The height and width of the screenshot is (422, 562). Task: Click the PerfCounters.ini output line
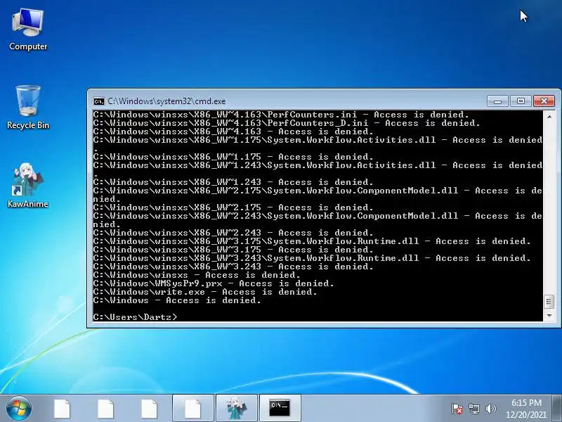(x=281, y=115)
